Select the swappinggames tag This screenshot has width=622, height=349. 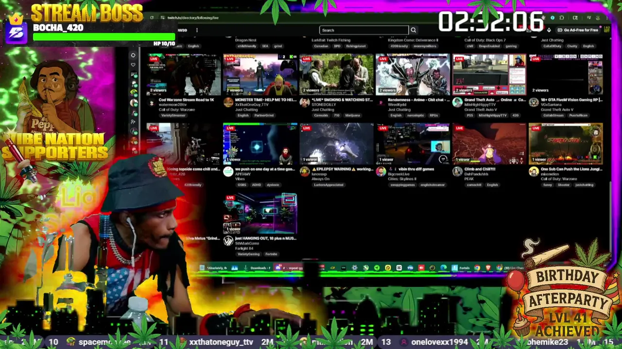click(402, 185)
